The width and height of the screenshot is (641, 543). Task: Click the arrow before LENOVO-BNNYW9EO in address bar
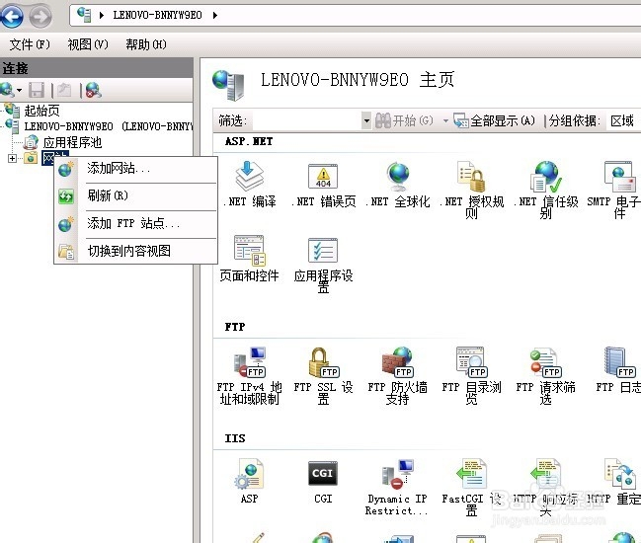point(102,16)
